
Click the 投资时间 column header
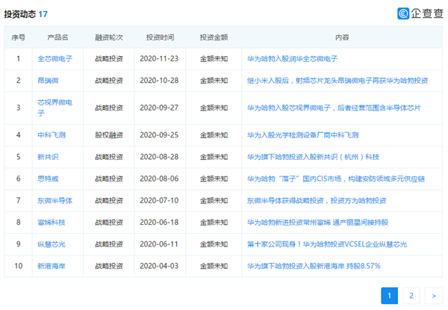[x=160, y=37]
